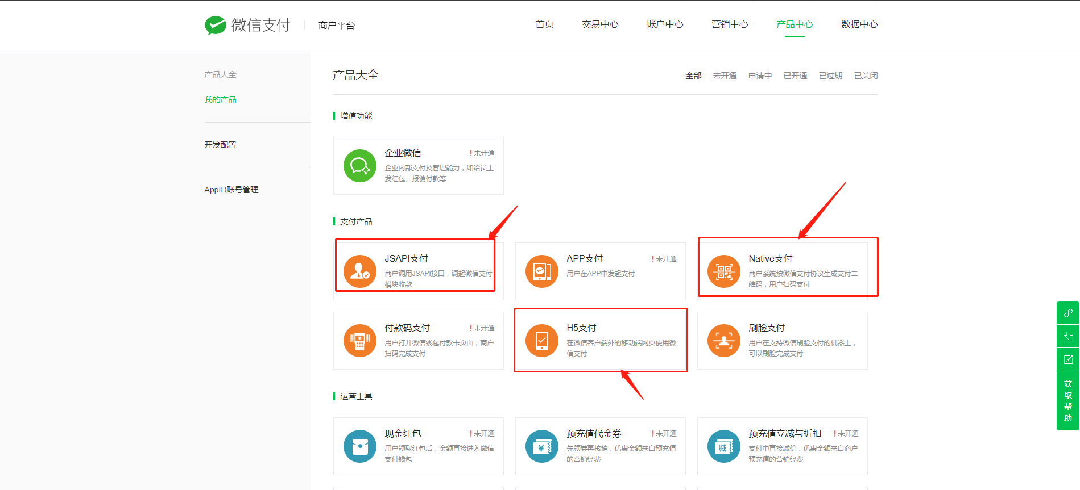
Task: Show only 未开通 products
Action: [725, 76]
